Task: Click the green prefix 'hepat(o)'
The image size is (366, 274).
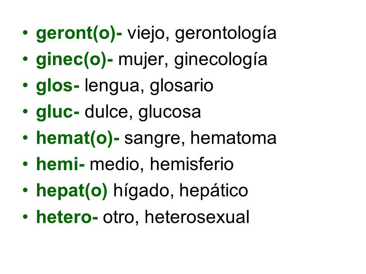Action: click(72, 191)
